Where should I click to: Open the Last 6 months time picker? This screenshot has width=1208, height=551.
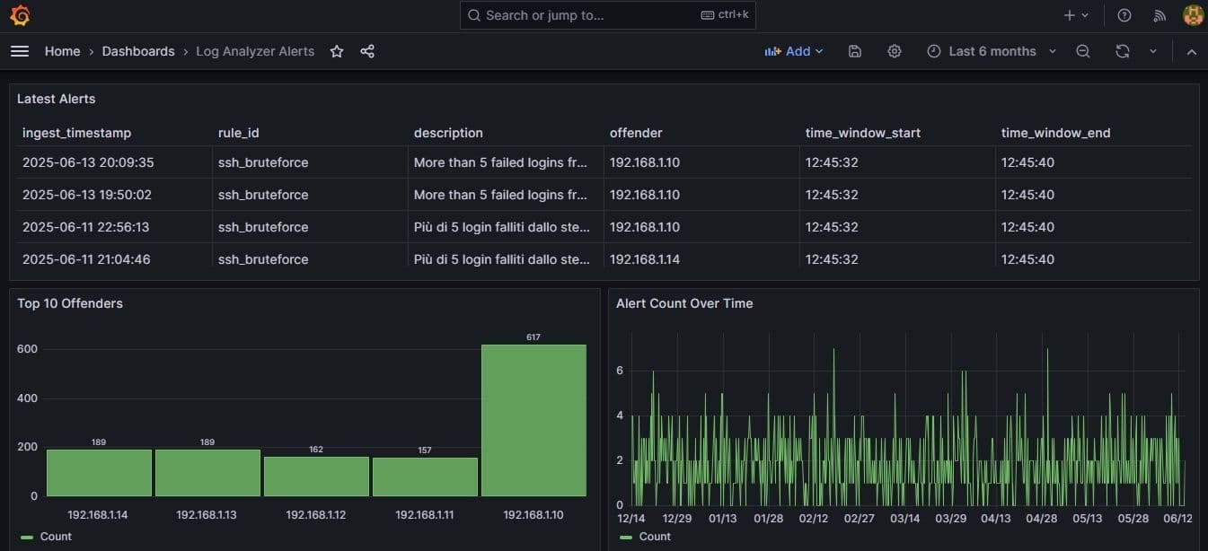[x=992, y=51]
